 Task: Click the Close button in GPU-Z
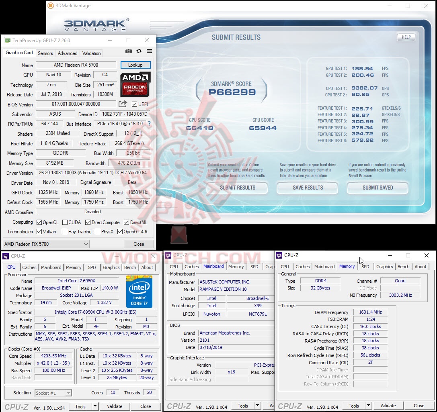[x=139, y=244]
